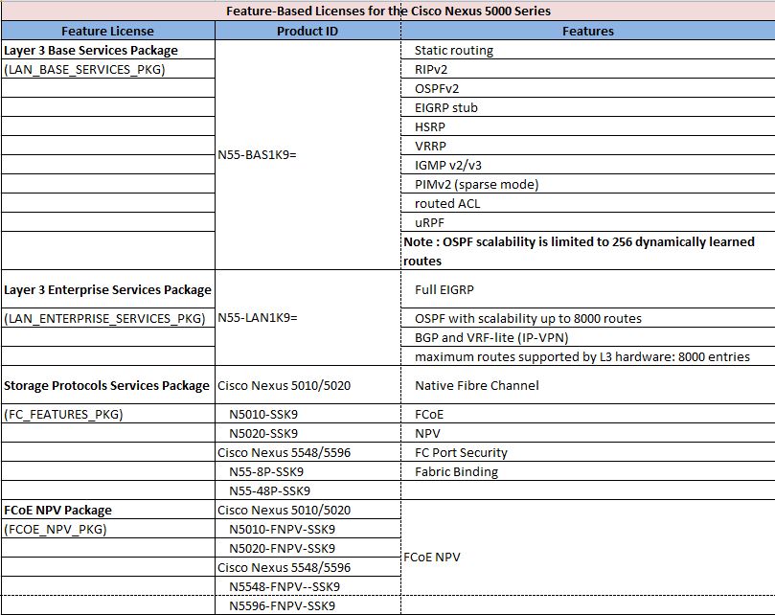The width and height of the screenshot is (775, 615).
Task: Select cell '(LAN_BASE_SERVICES_PKG)'
Action: (107, 69)
